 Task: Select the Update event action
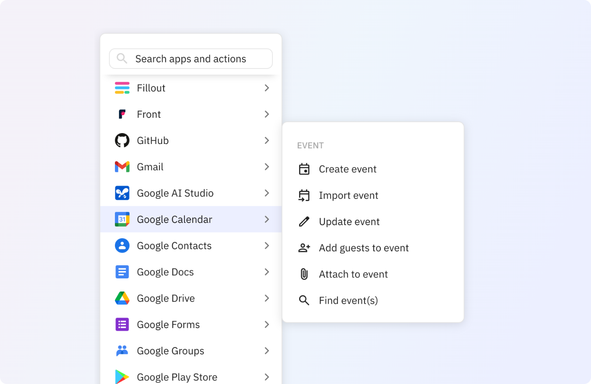click(373, 221)
